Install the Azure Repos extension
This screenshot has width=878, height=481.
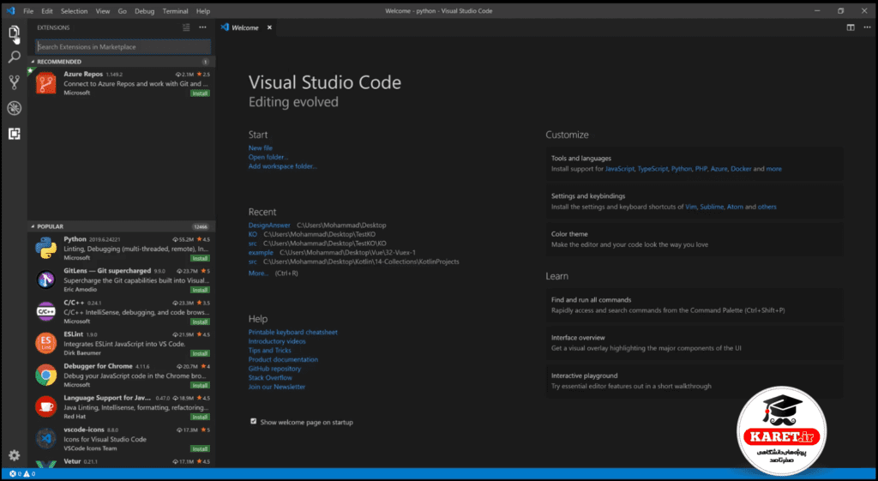point(200,93)
